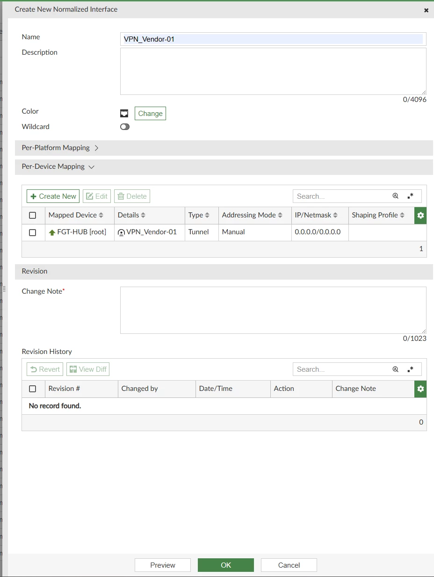The width and height of the screenshot is (434, 577).
Task: Click the Action column header
Action: coord(301,389)
